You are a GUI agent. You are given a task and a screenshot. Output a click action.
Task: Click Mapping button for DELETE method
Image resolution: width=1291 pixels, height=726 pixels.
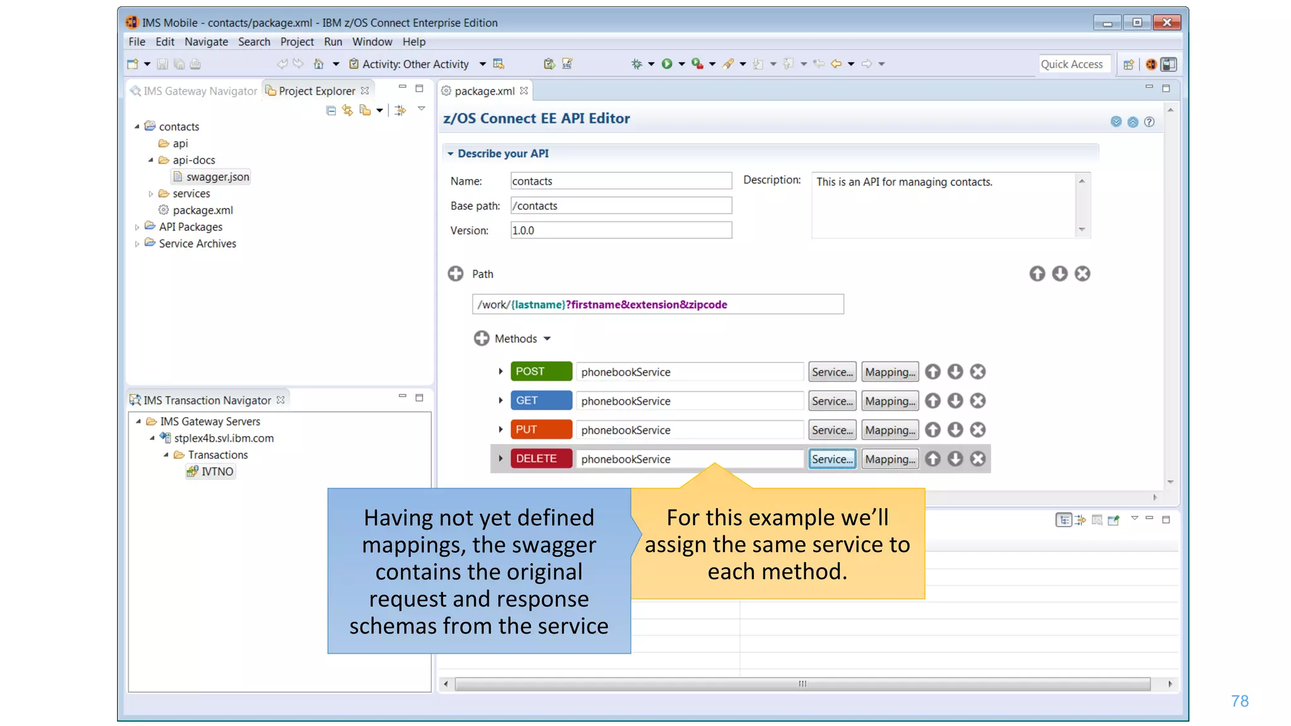pos(890,459)
